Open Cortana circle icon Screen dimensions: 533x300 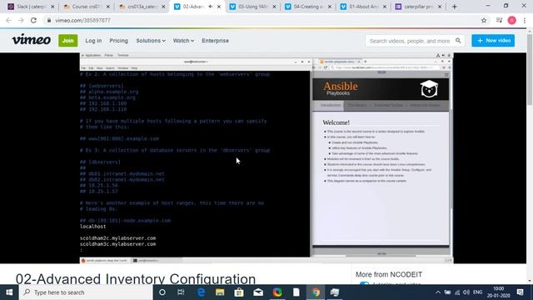pos(162,292)
